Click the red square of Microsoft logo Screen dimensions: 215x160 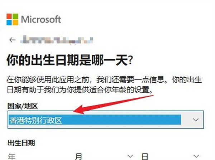pos(9,16)
